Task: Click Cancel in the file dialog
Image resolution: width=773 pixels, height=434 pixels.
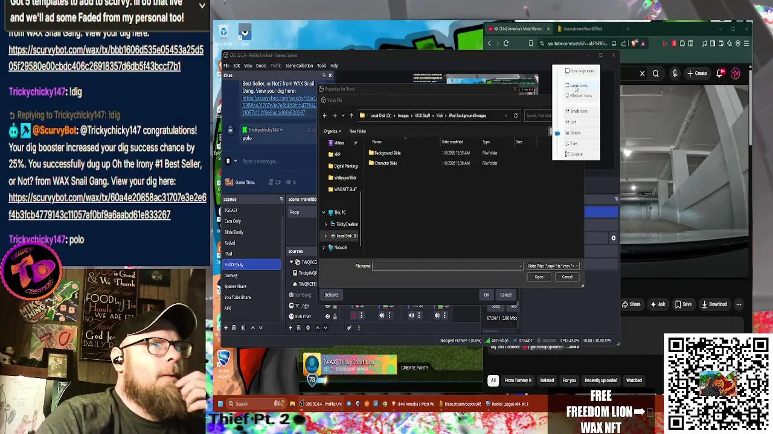Action: [567, 277]
